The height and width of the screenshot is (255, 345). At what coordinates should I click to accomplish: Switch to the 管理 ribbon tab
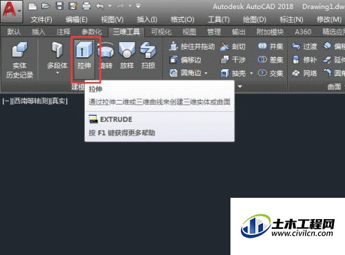point(214,32)
